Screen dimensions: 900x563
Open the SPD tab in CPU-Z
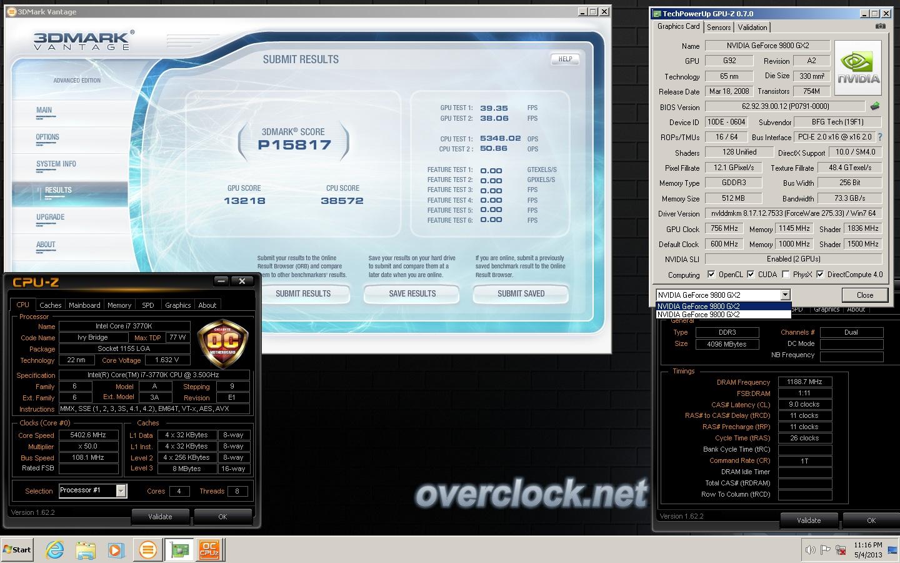[x=148, y=305]
